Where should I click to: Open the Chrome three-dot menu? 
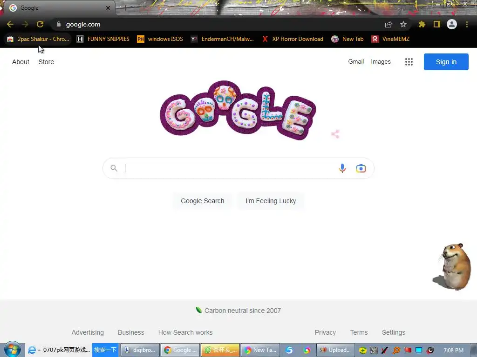pos(467,24)
